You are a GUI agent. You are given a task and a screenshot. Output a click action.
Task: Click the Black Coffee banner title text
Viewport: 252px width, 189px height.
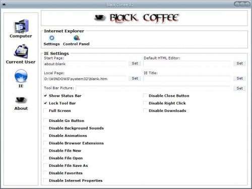coord(144,18)
